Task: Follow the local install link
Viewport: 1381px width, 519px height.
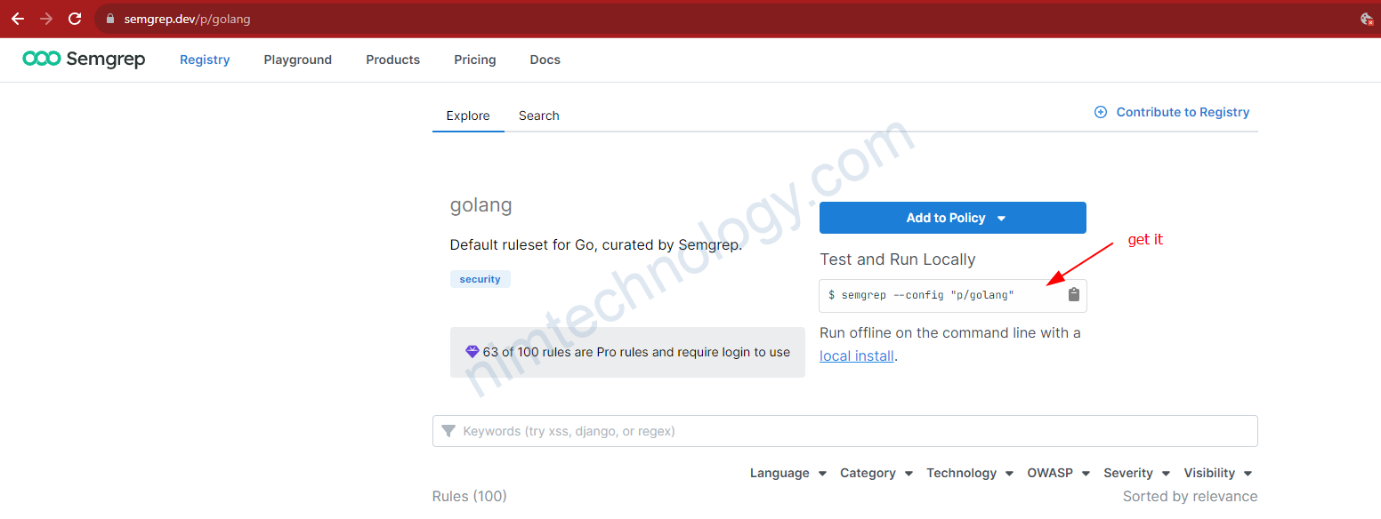Action: (x=856, y=355)
